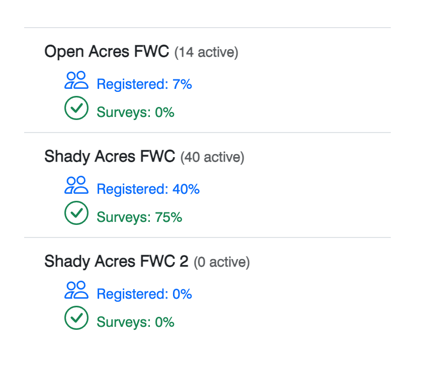
Task: Open the Registered: 7% link for Open Acres FWC
Action: point(144,84)
